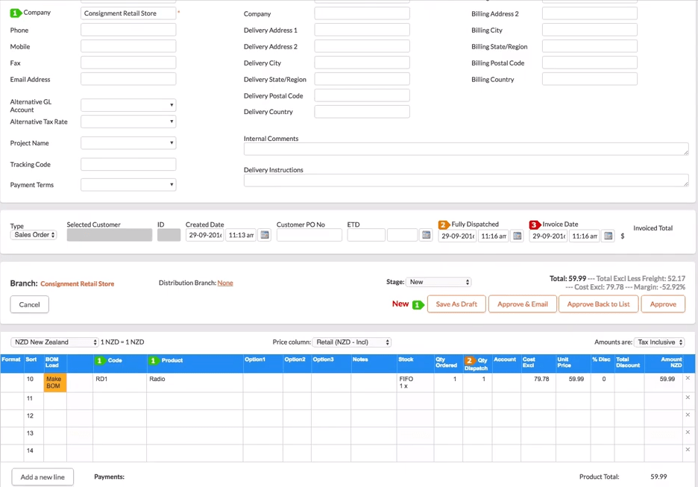This screenshot has height=487, width=698.
Task: Click the Make BOM orange cell
Action: (55, 383)
